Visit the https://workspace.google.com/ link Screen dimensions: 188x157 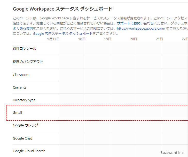point(141,28)
